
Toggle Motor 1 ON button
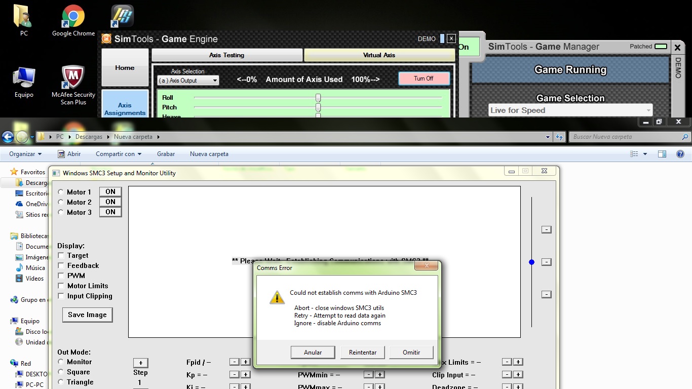tap(110, 191)
